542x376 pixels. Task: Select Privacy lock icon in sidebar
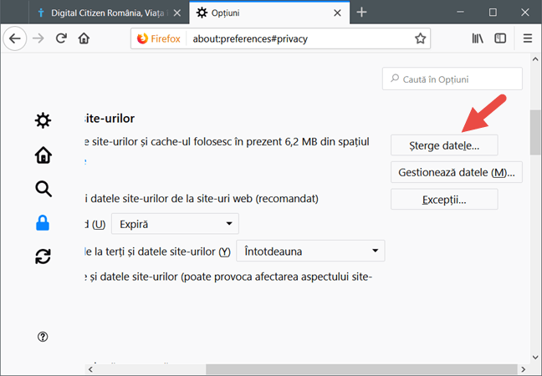(43, 222)
